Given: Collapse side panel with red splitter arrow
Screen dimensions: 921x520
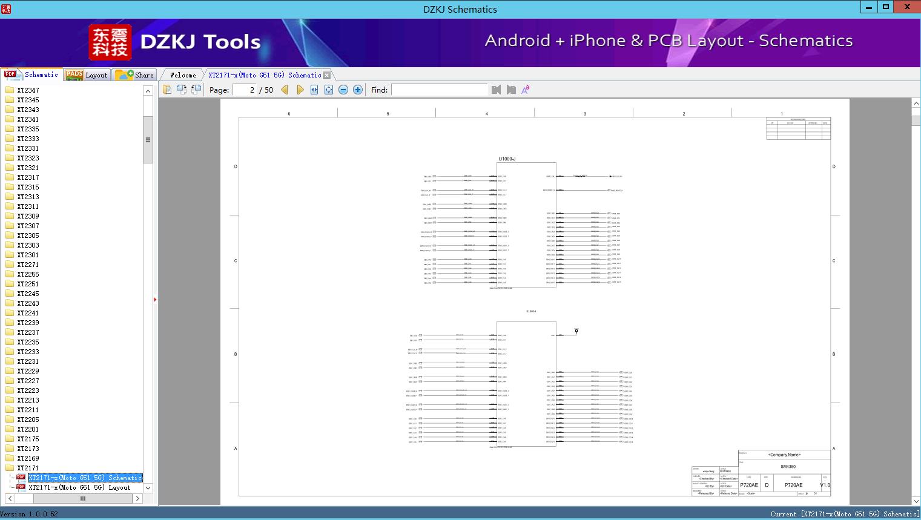Looking at the screenshot, I should tap(155, 300).
